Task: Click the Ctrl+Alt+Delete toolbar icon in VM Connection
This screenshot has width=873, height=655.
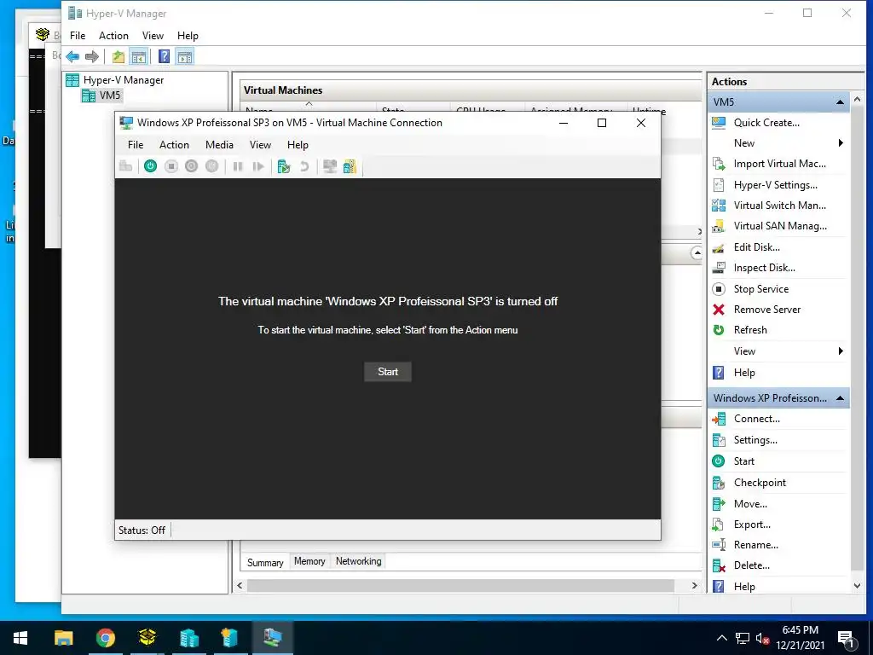Action: (126, 166)
